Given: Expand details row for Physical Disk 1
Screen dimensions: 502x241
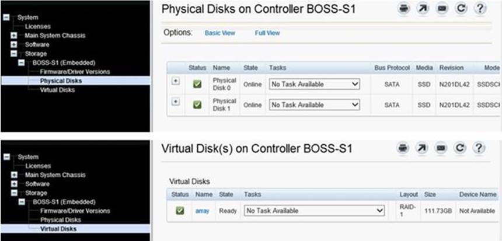Looking at the screenshot, I should 176,102.
